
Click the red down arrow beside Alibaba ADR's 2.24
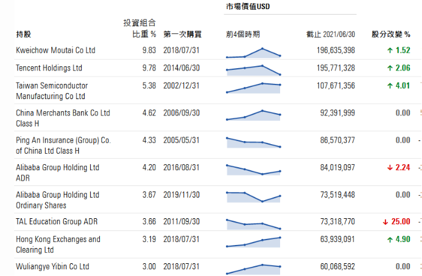coord(390,168)
